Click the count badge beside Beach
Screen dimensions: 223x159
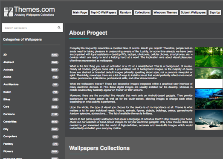(55, 92)
